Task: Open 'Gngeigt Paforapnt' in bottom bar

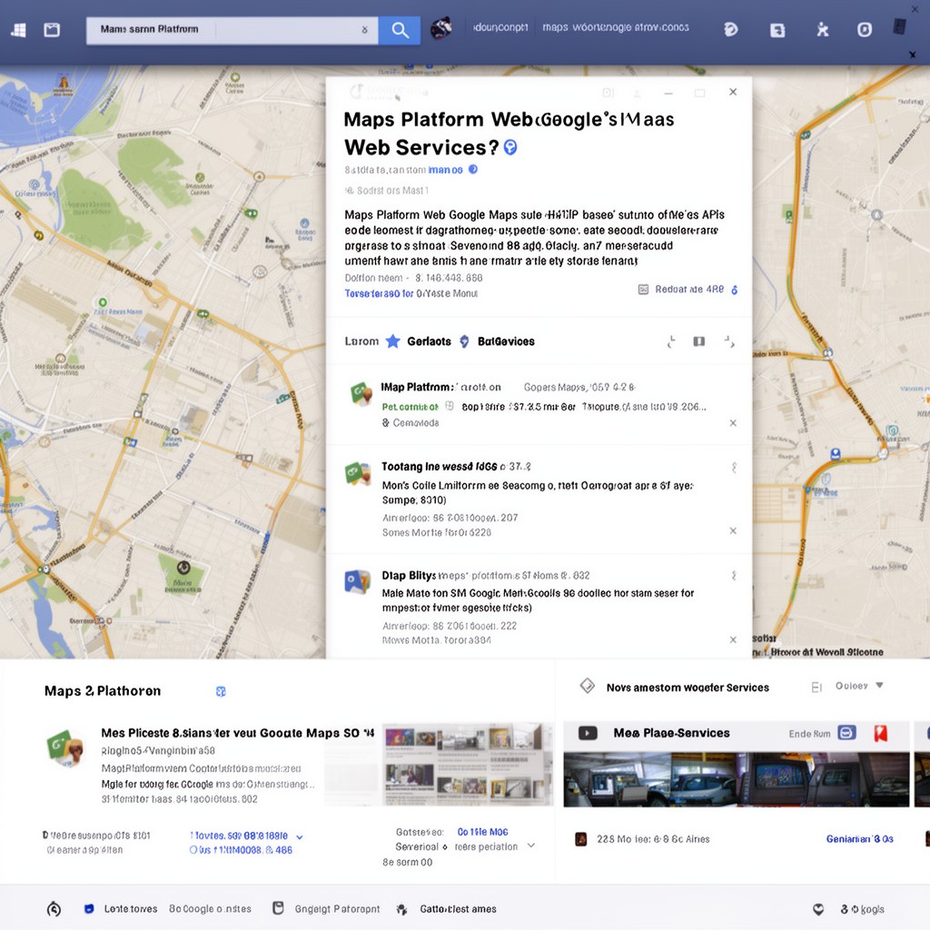Action: click(x=327, y=908)
